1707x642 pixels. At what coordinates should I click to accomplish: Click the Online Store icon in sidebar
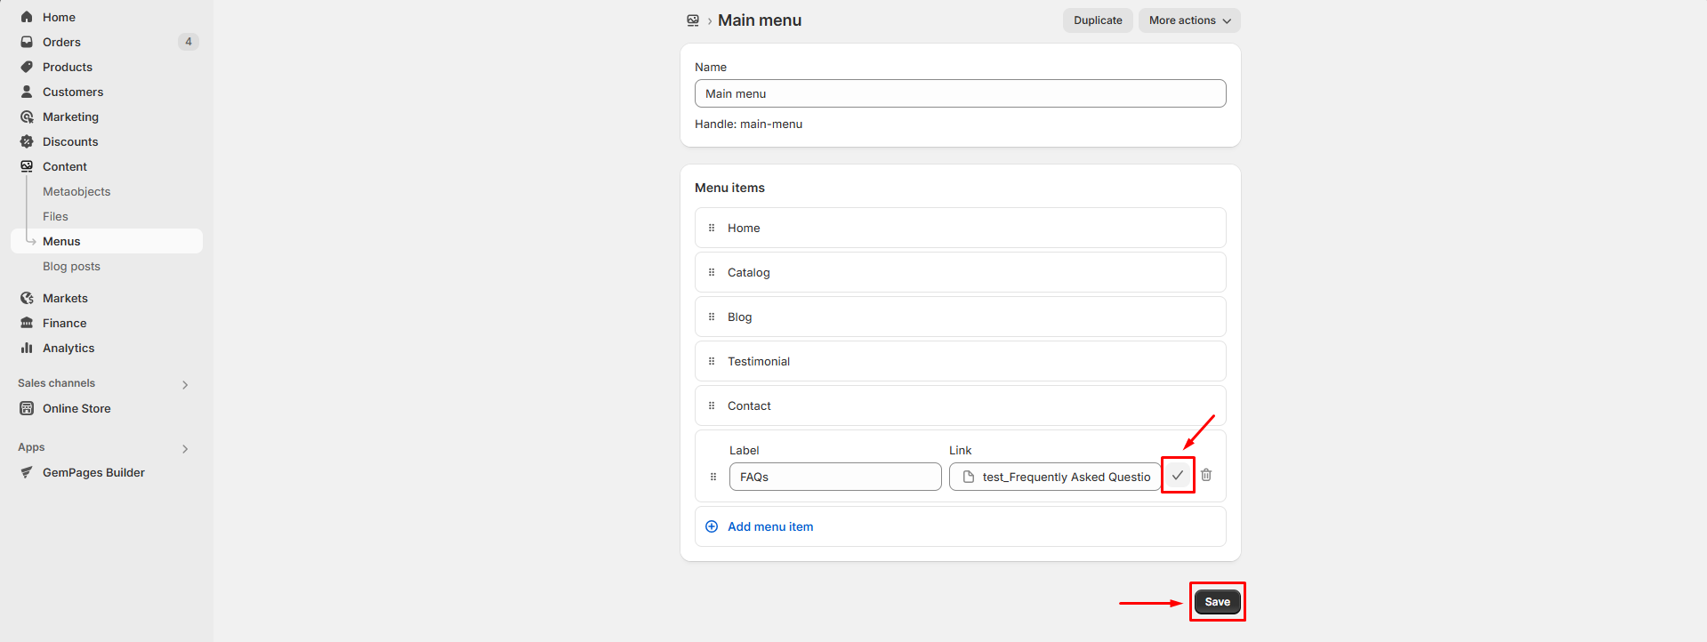click(27, 409)
